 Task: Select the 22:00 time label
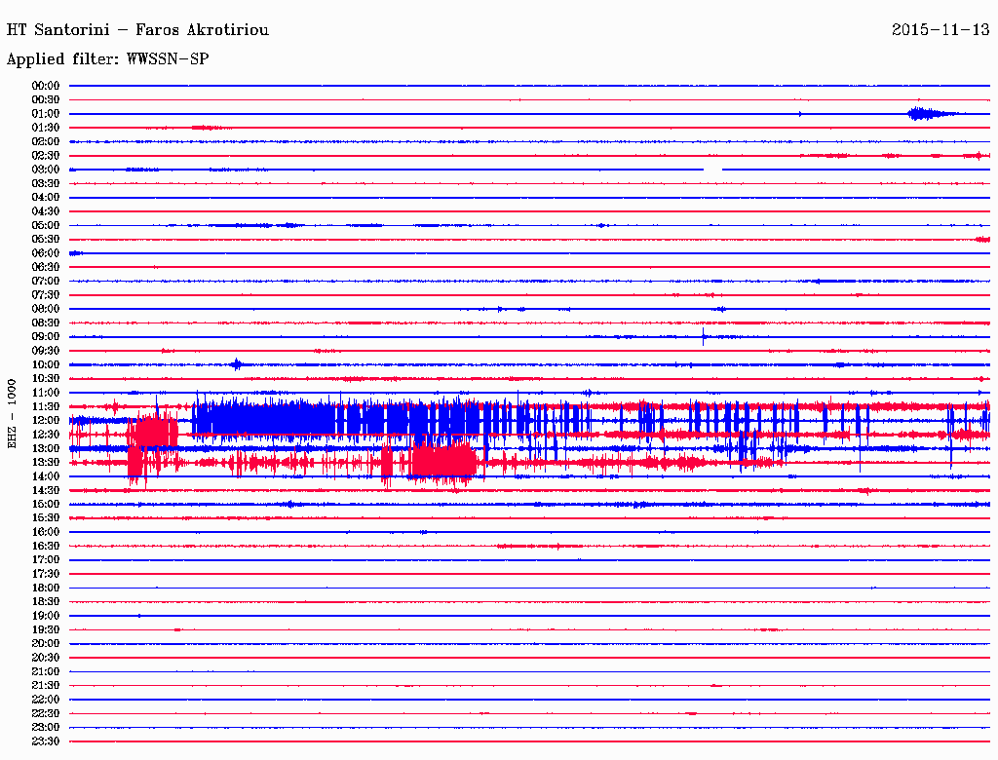(x=45, y=700)
